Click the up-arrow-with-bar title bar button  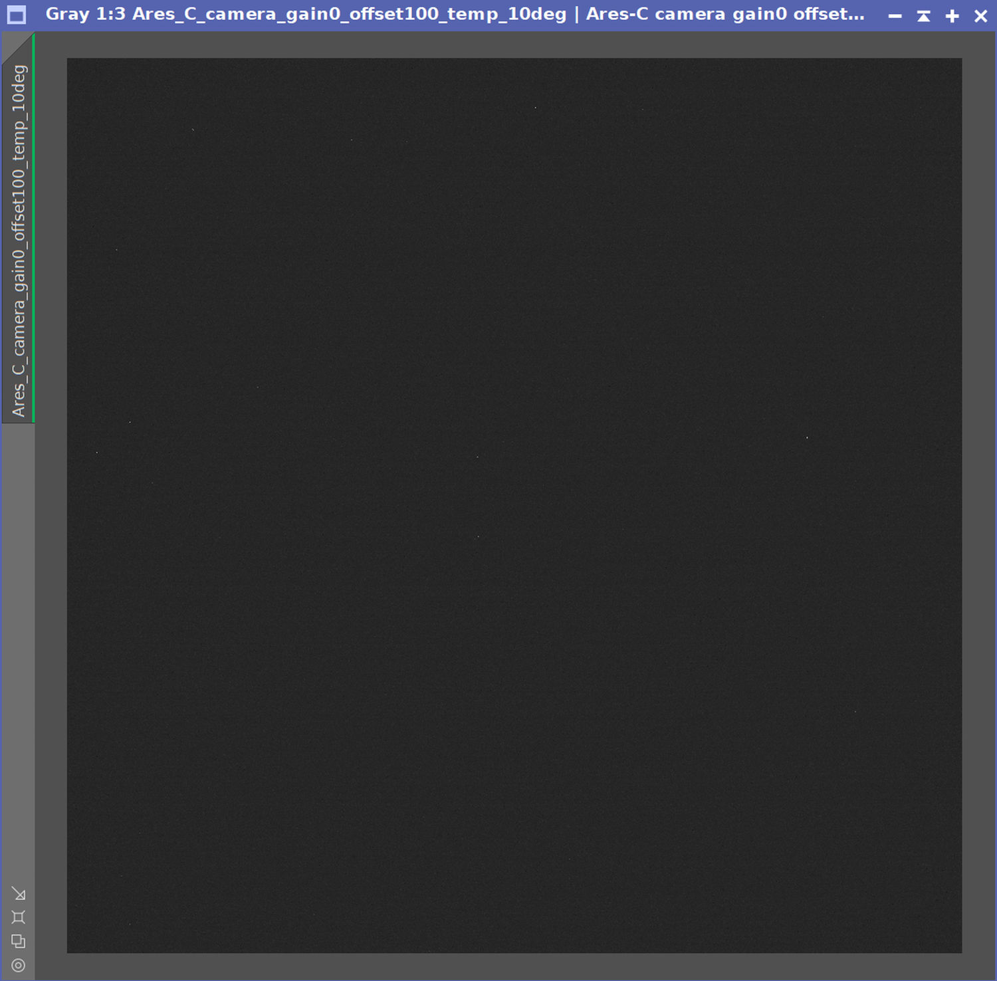pos(923,15)
